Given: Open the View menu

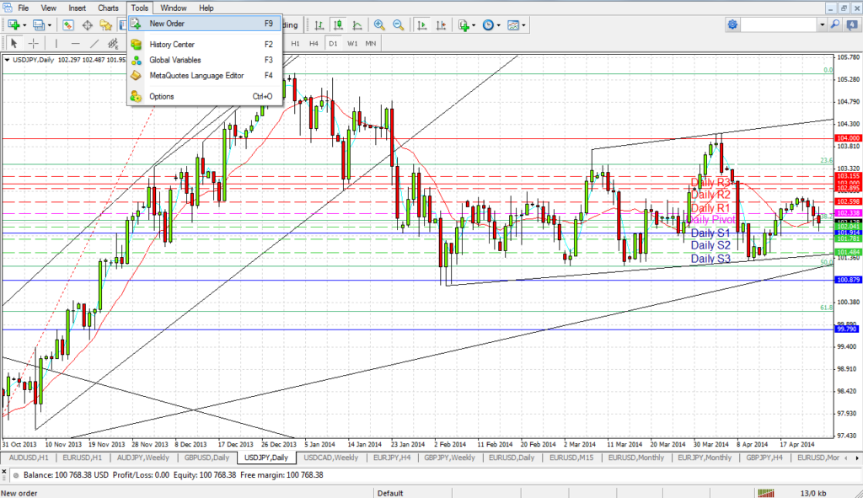Looking at the screenshot, I should tap(48, 8).
